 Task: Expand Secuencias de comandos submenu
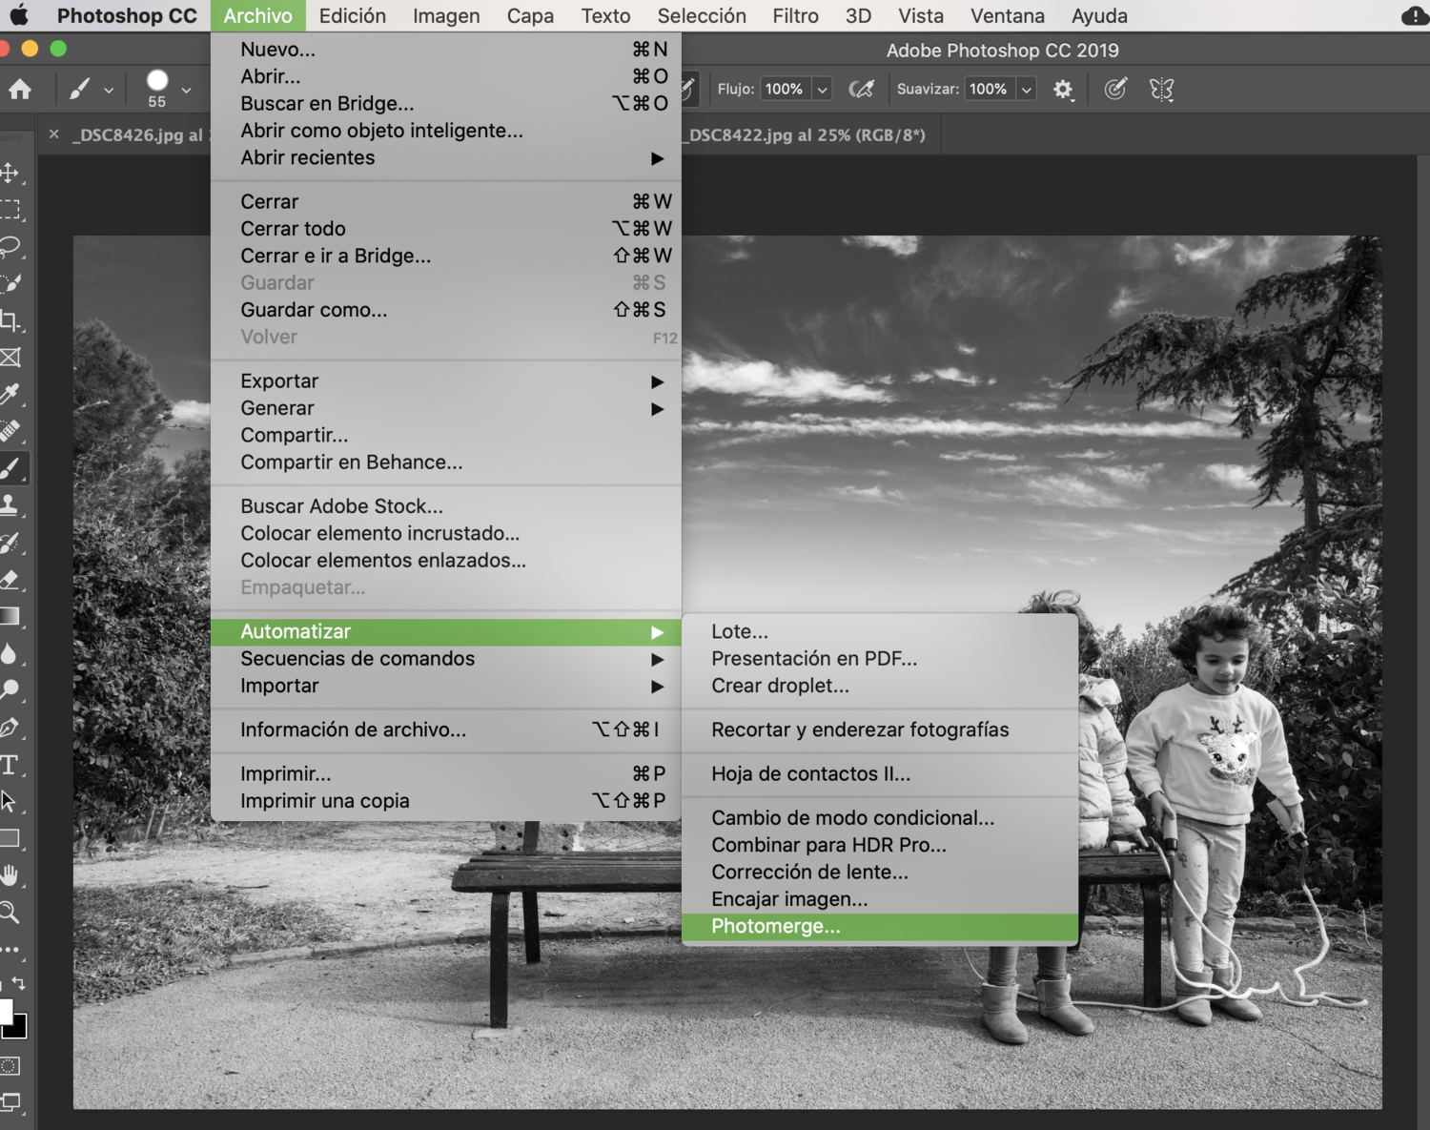tap(445, 659)
